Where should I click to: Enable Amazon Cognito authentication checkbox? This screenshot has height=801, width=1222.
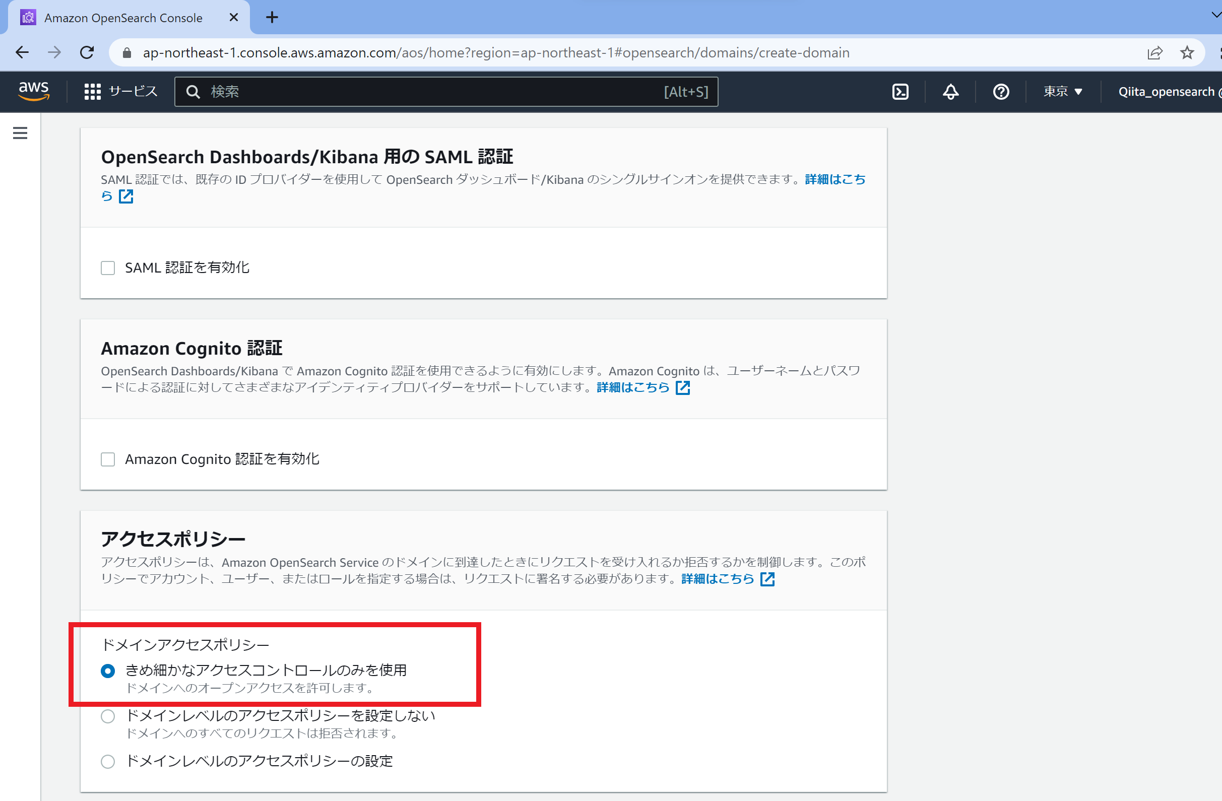coord(108,459)
